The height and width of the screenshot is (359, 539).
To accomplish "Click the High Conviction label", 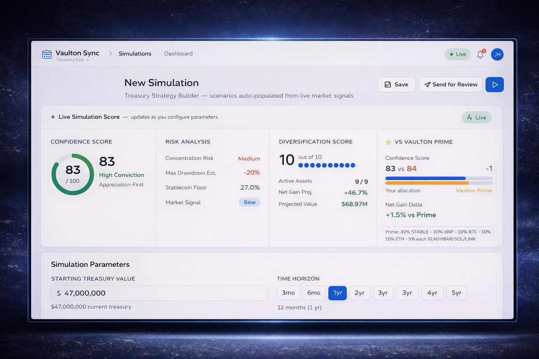I will [121, 175].
